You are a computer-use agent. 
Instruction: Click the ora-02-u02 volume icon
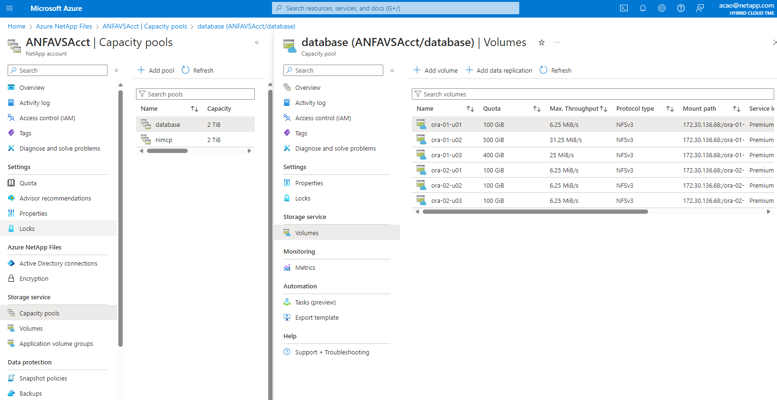[x=421, y=185]
